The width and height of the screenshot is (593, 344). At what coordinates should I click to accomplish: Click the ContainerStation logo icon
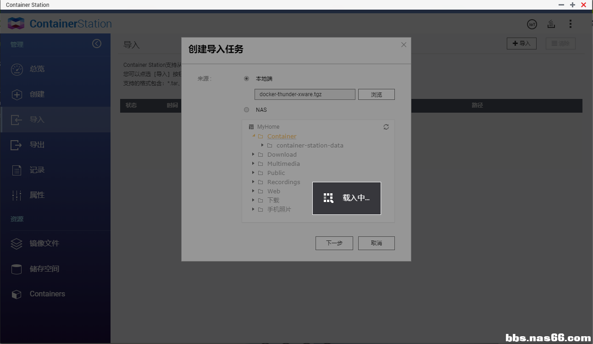[x=16, y=24]
